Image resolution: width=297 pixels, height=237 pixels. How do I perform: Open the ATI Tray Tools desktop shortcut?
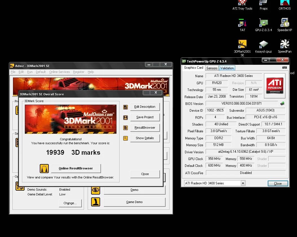[242, 5]
